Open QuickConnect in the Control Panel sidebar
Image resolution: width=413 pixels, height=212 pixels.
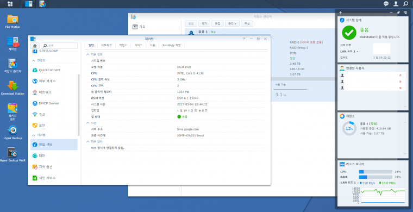54,70
